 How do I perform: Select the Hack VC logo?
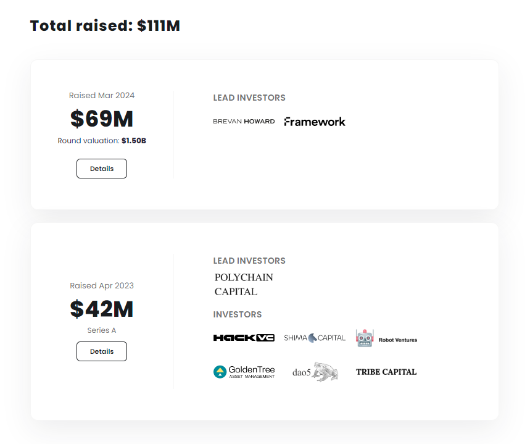coord(244,338)
